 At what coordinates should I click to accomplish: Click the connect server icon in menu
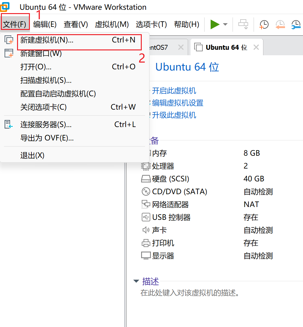[9, 125]
